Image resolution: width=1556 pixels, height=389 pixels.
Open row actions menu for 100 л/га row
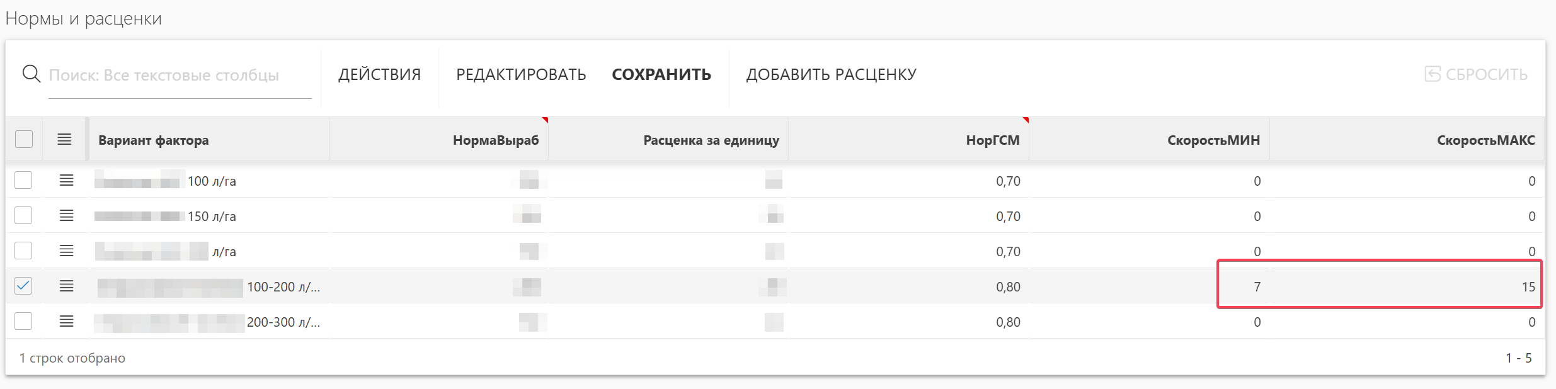[x=66, y=181]
